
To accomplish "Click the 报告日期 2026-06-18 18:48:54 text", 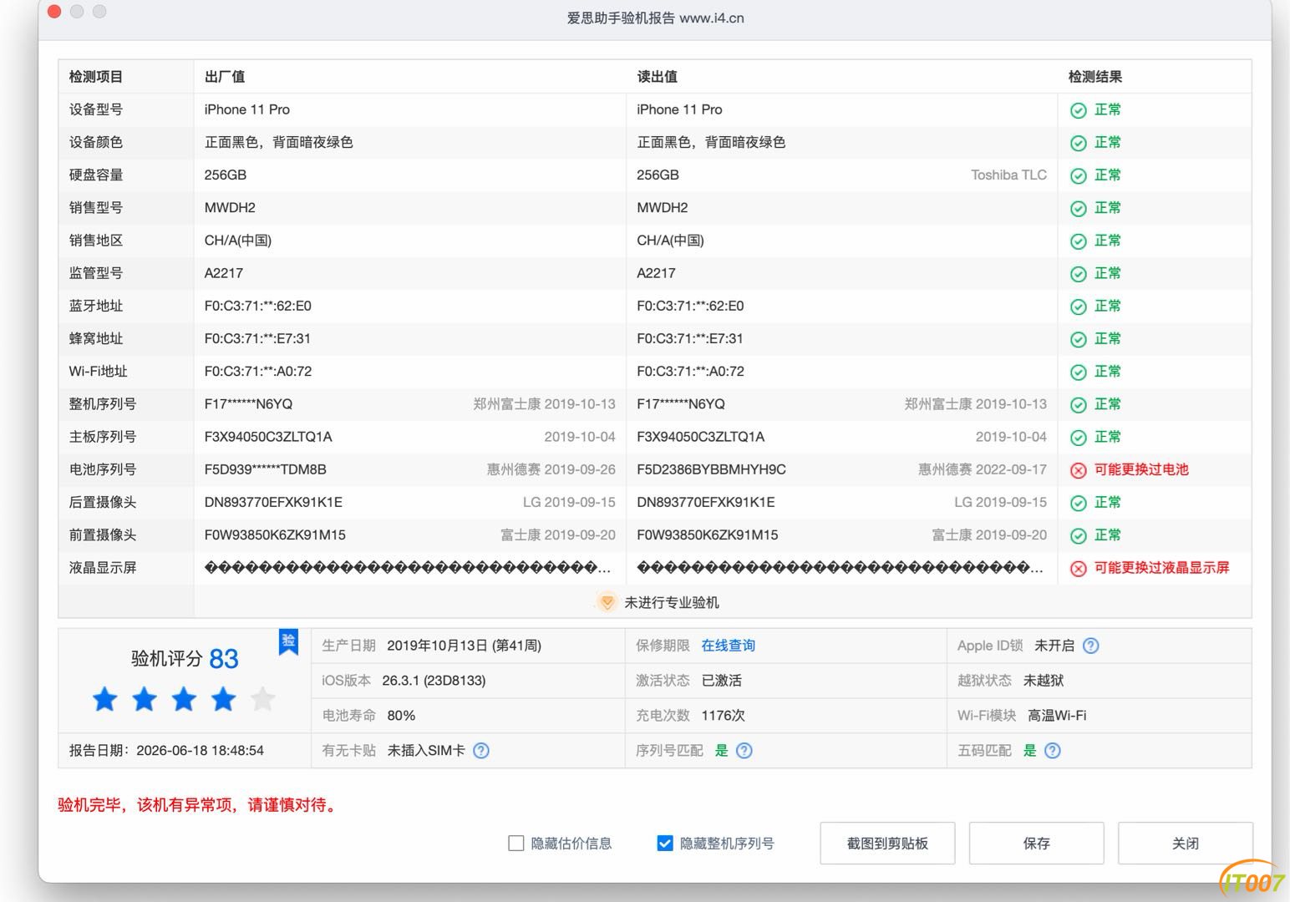I will pos(166,751).
